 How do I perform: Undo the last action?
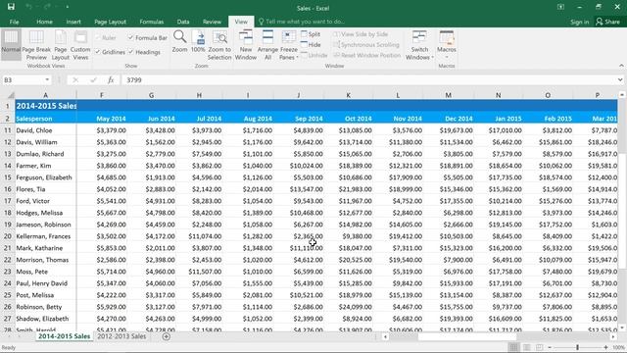(x=28, y=7)
